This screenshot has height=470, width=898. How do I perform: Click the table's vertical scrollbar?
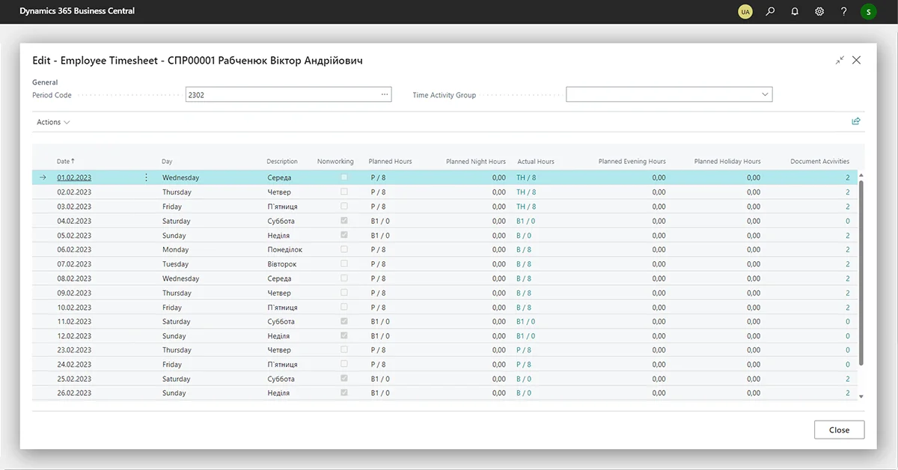click(x=861, y=269)
